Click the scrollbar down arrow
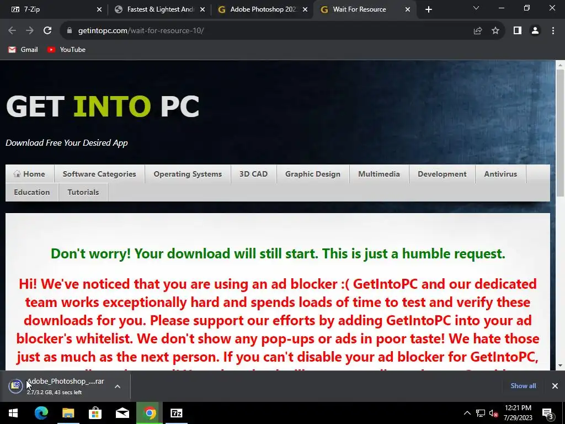The height and width of the screenshot is (424, 565). pyautogui.click(x=560, y=365)
